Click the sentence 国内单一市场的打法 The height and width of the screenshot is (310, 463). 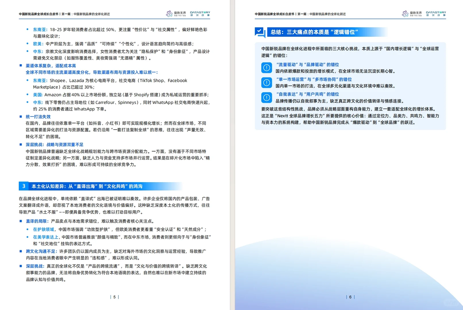point(335,86)
